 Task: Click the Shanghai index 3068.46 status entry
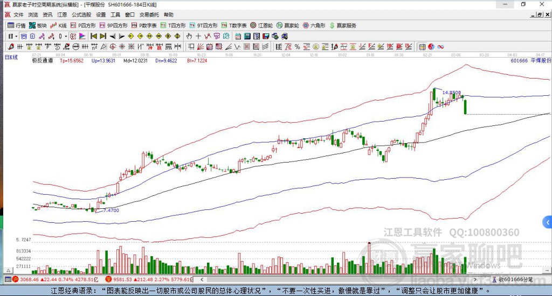click(56, 279)
